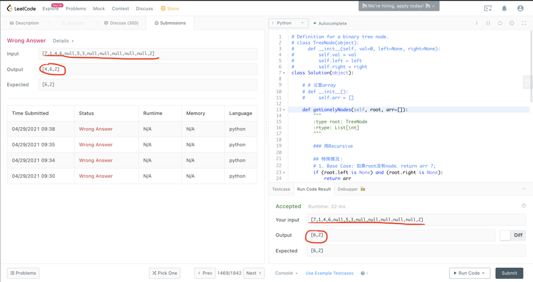Switch to the Run Code Result tab
Screen dimensions: 533x282
pyautogui.click(x=314, y=189)
